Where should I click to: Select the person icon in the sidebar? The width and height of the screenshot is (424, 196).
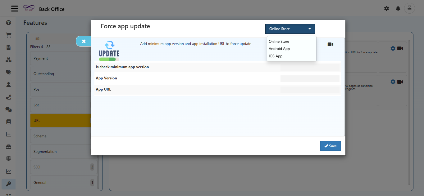tap(8, 85)
